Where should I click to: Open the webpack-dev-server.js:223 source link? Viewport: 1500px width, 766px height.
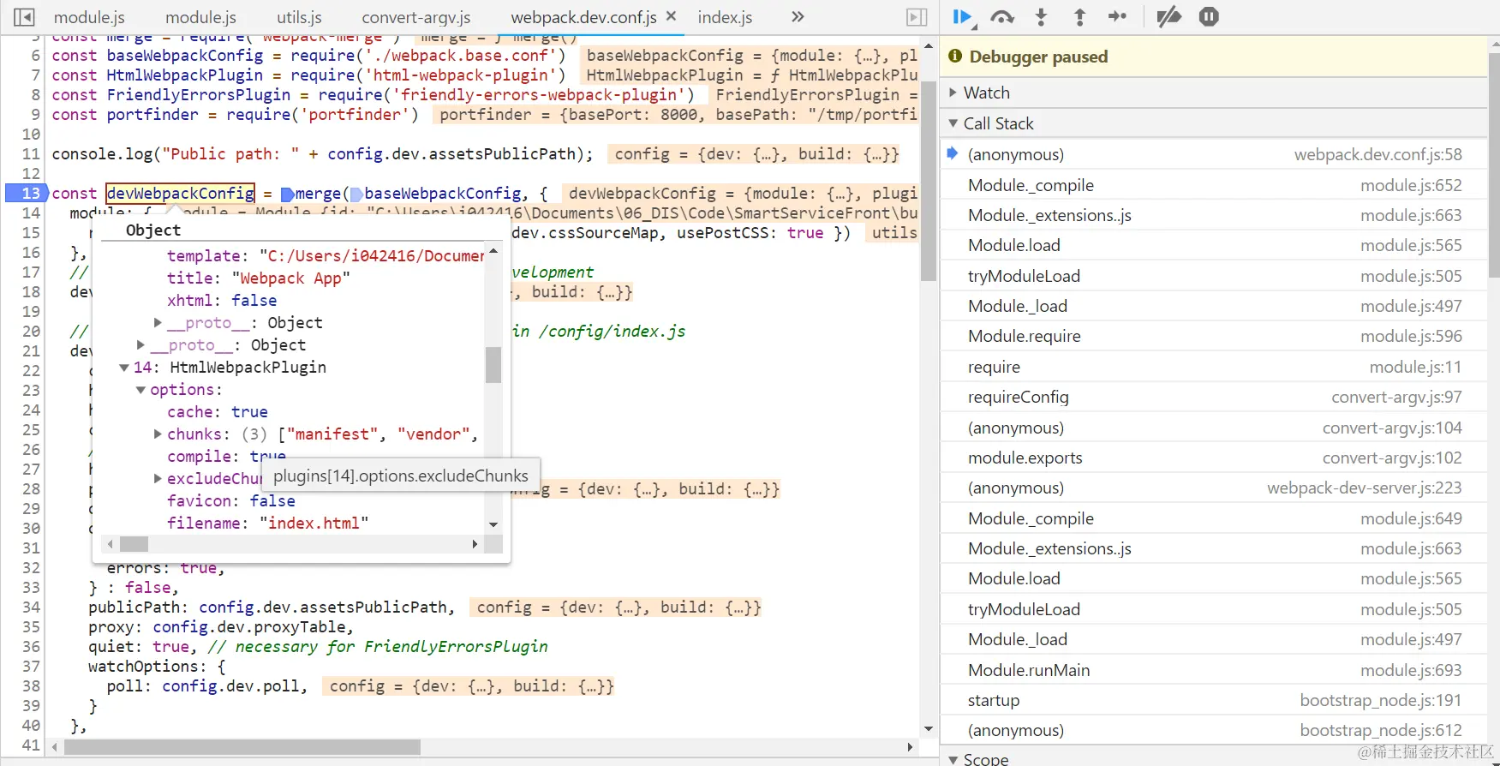[1365, 488]
